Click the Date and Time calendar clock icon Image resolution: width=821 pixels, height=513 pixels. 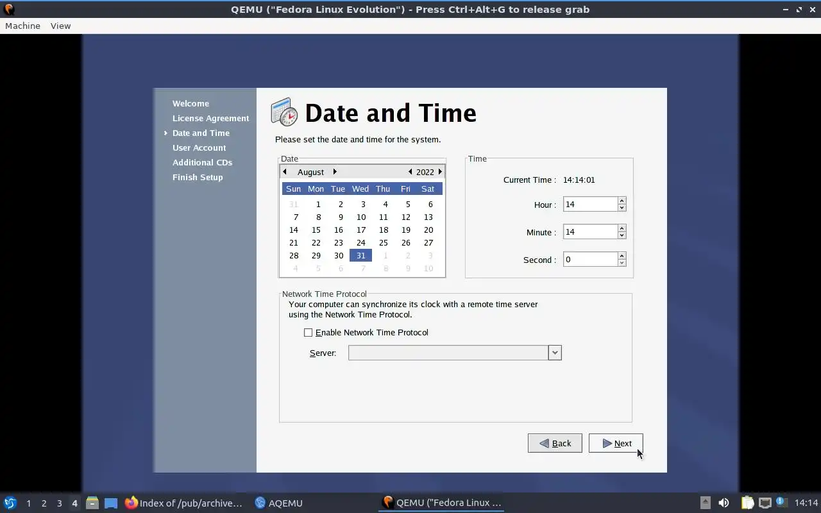(x=284, y=112)
